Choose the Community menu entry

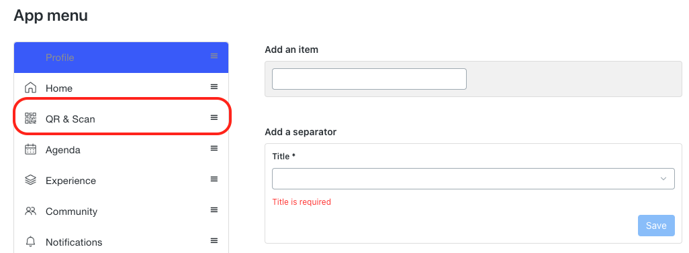[x=122, y=211]
